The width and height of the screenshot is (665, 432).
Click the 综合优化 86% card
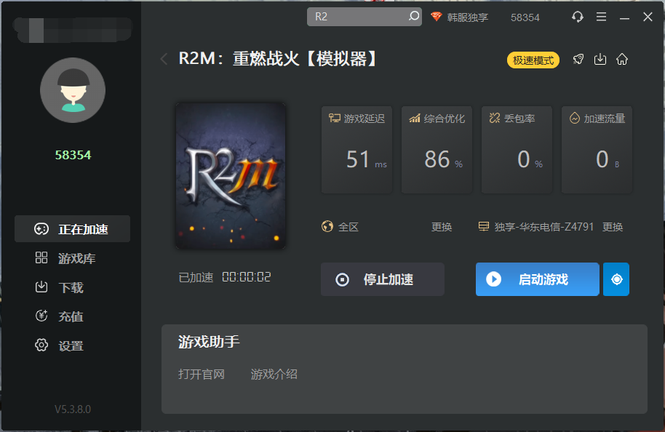[x=437, y=150]
